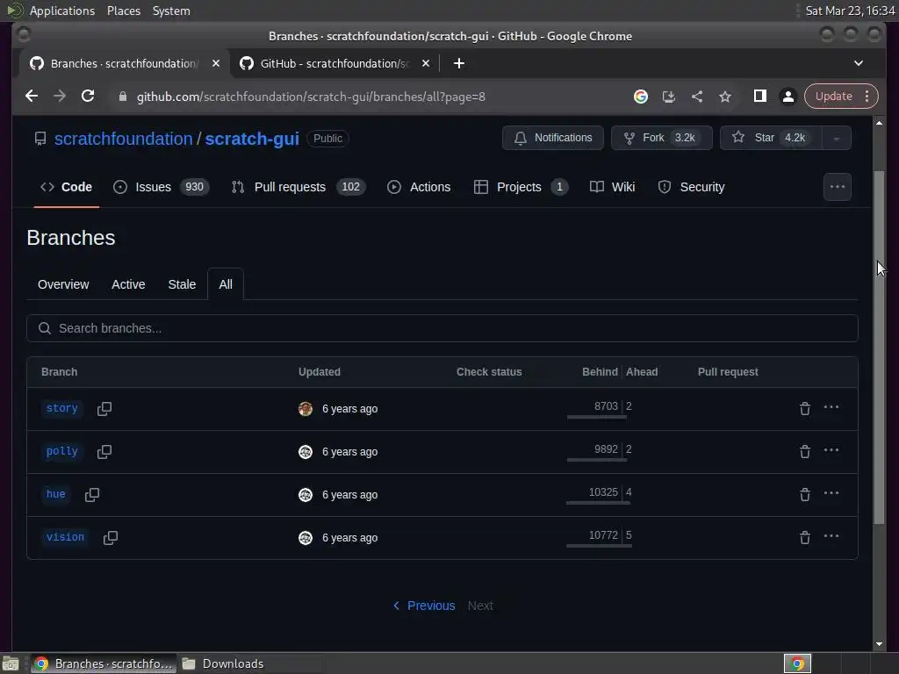Switch to the Stale branches tab
Image resolution: width=899 pixels, height=674 pixels.
point(182,284)
